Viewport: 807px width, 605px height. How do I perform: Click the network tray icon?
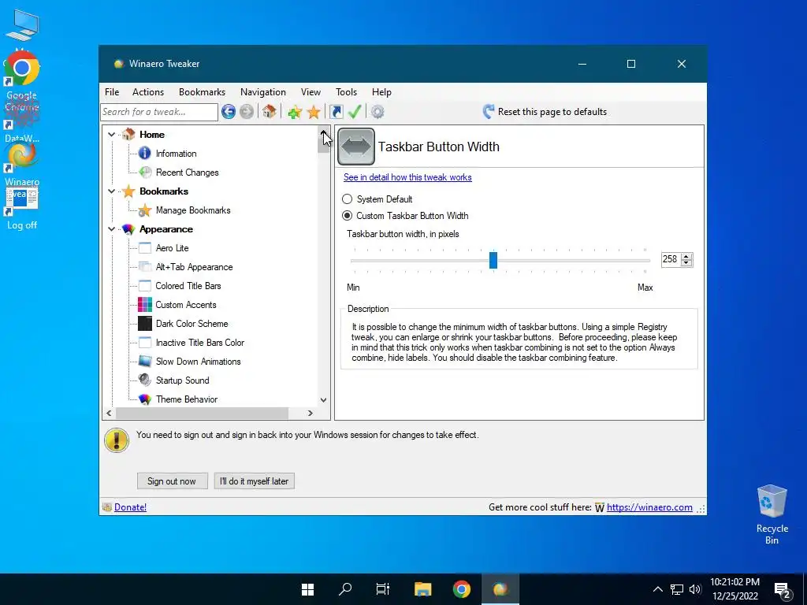pyautogui.click(x=677, y=589)
